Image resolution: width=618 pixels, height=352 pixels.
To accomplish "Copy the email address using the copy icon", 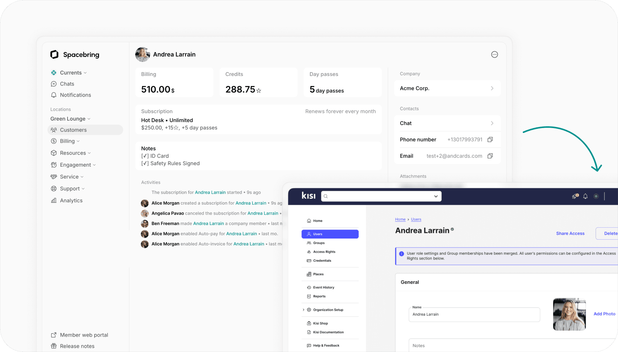I will 490,156.
